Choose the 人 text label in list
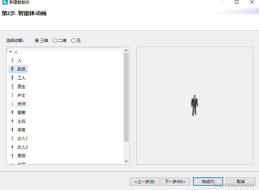 [x=19, y=60]
